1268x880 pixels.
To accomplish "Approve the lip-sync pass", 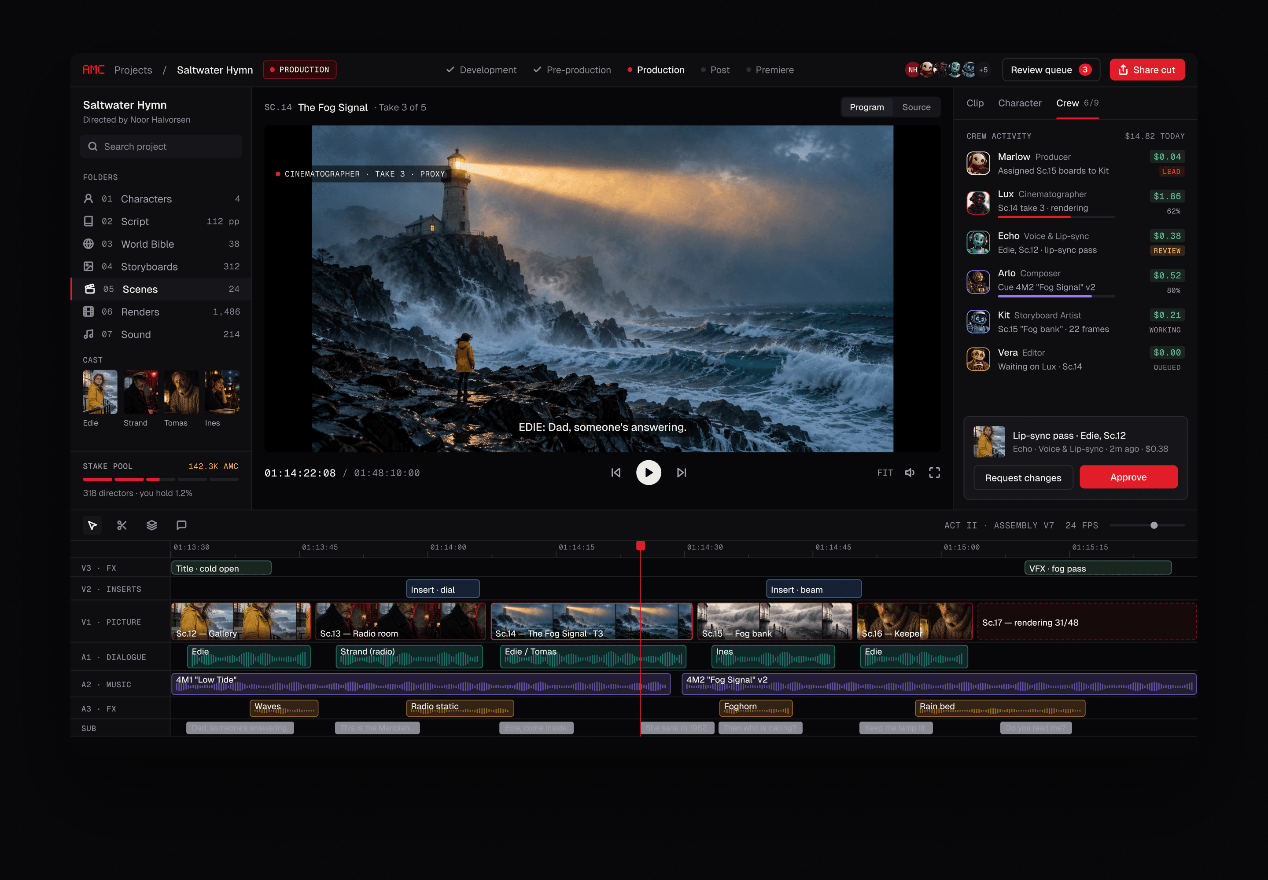I will (1128, 477).
